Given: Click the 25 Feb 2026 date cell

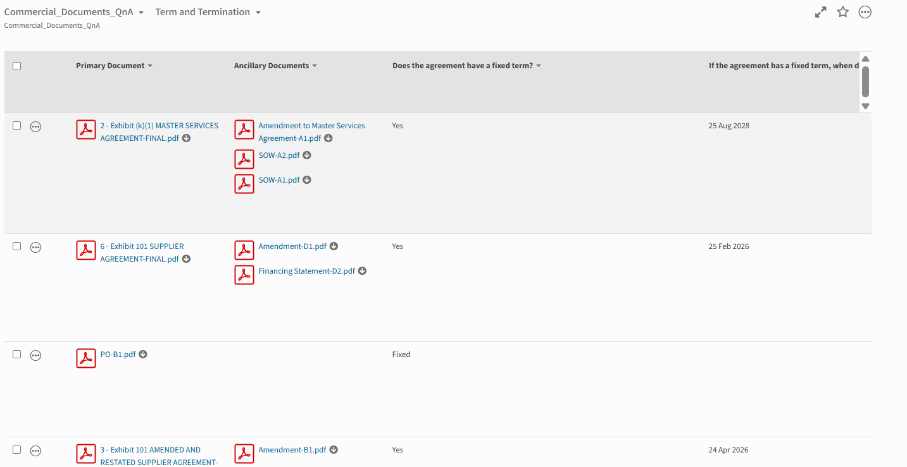Looking at the screenshot, I should [729, 246].
